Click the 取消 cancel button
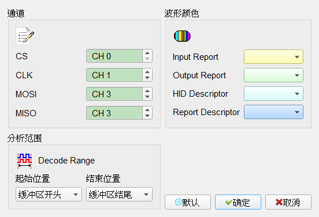 (x=288, y=202)
